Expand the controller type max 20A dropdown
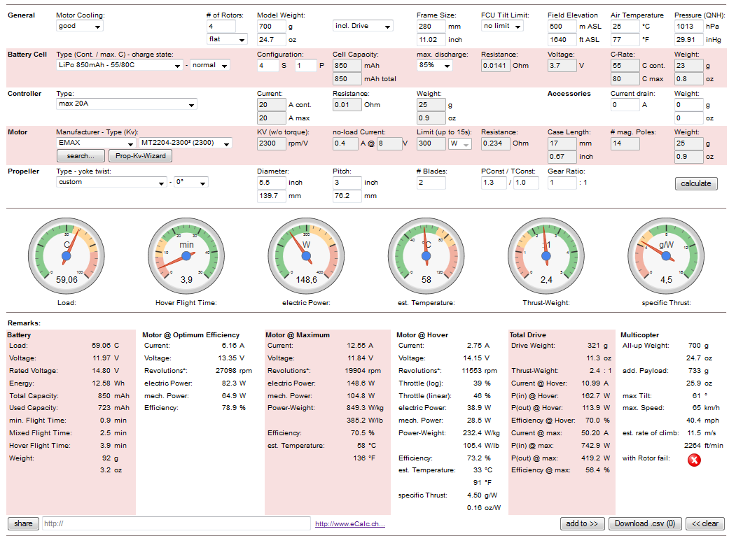Viewport: 729px width, 536px height. [x=127, y=104]
